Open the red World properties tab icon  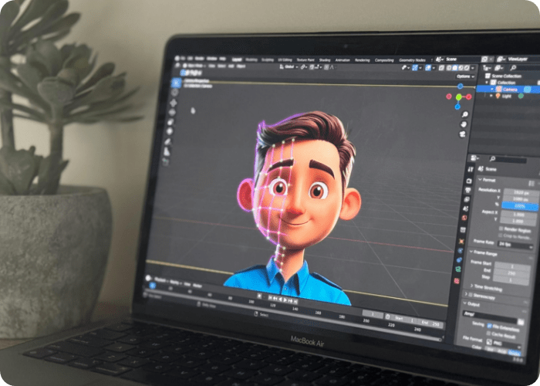click(x=464, y=218)
